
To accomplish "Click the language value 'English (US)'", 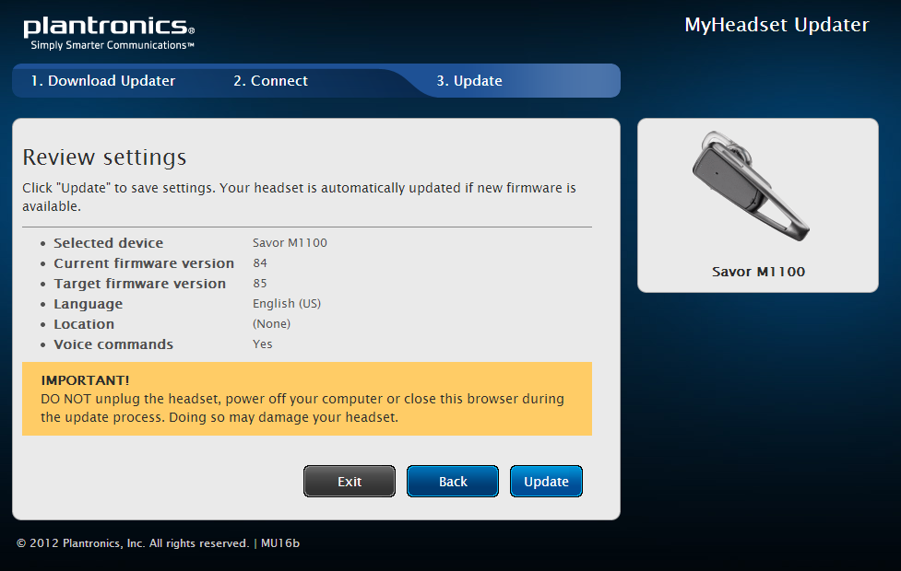I will pyautogui.click(x=287, y=304).
